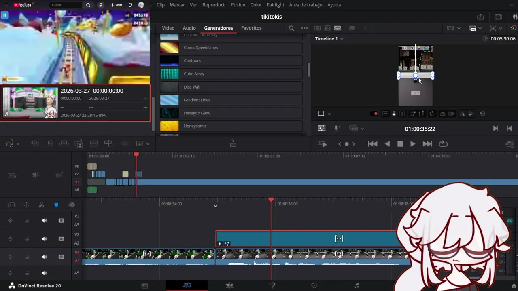Mute the V1 A1 track speaker
The image size is (518, 291).
pyautogui.click(x=44, y=257)
